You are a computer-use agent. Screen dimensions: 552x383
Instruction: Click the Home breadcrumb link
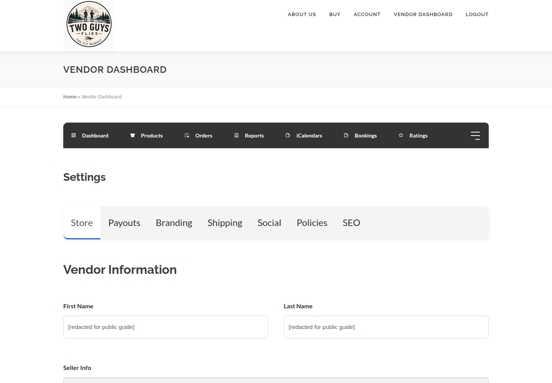coord(70,97)
